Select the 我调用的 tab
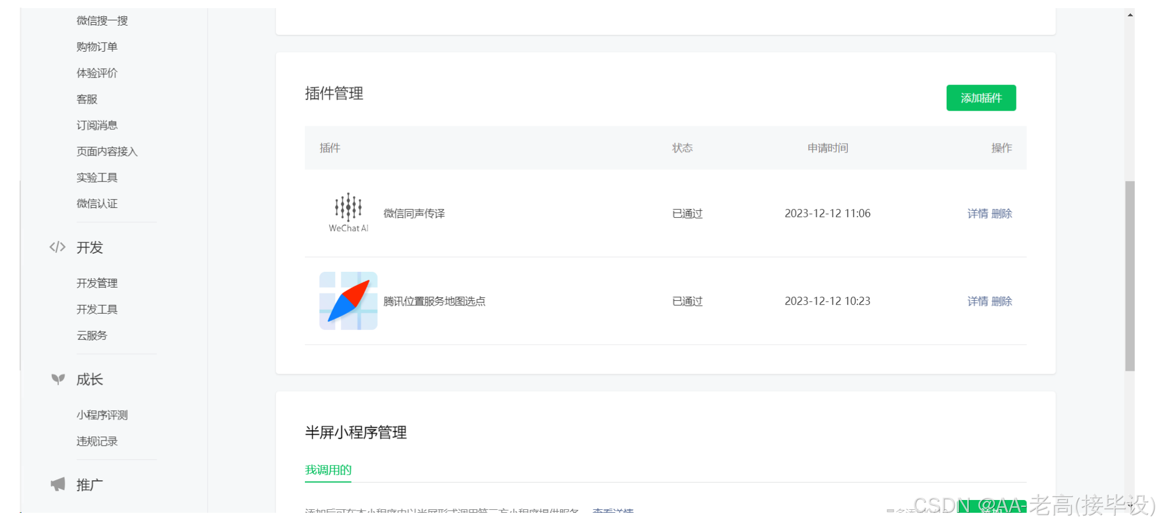The width and height of the screenshot is (1158, 525). coord(328,470)
